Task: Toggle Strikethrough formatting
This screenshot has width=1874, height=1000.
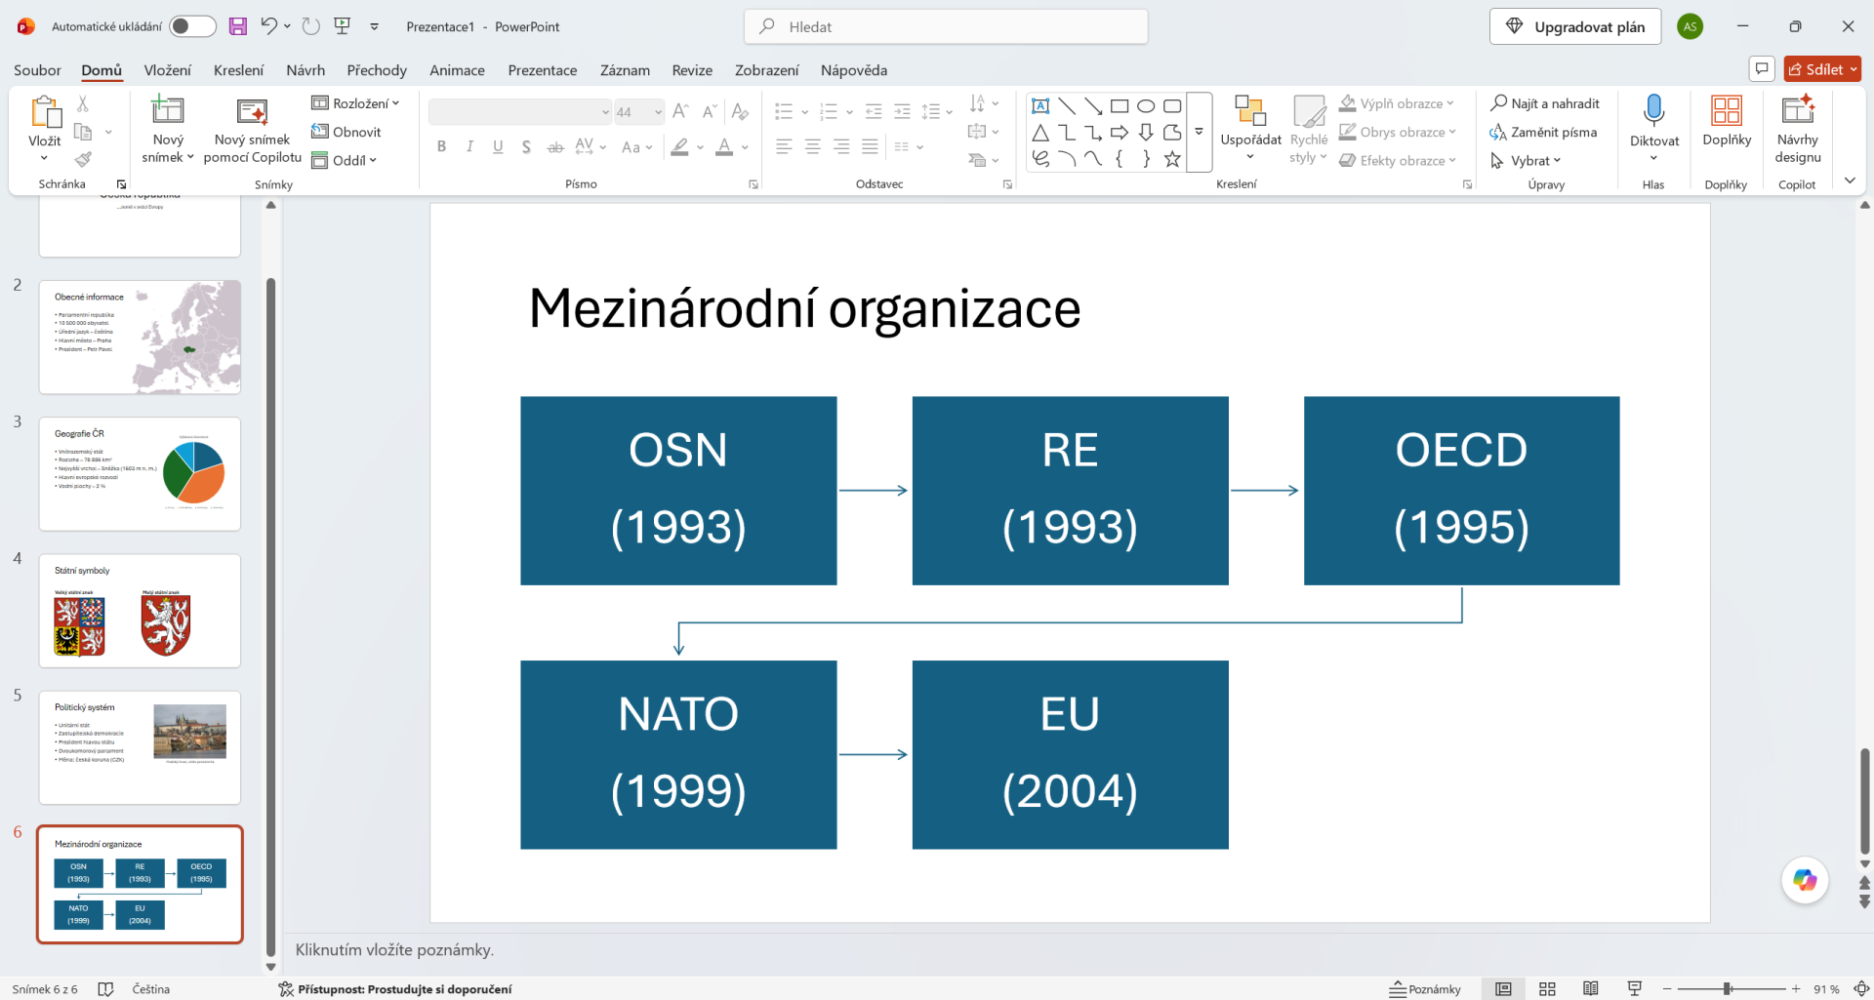Action: pos(555,146)
